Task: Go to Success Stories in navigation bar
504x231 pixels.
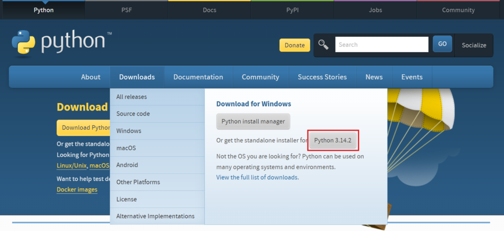Action: click(x=322, y=77)
